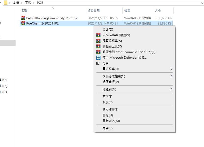The height and width of the screenshot is (147, 204).
Task: Click the folder icon in the address bar
Action: 6,3
